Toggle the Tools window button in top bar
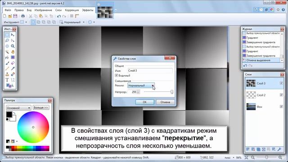Screen dimensions: 288x162 [256, 9]
